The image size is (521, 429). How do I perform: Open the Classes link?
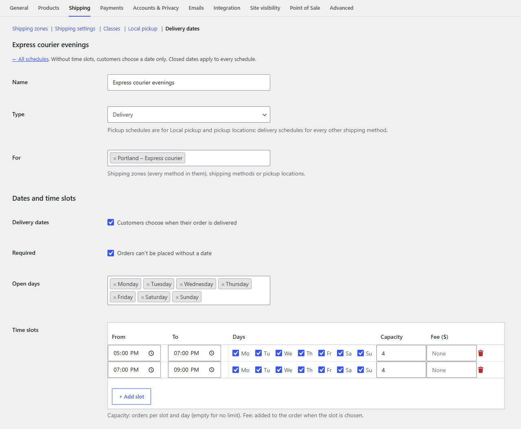coord(112,29)
